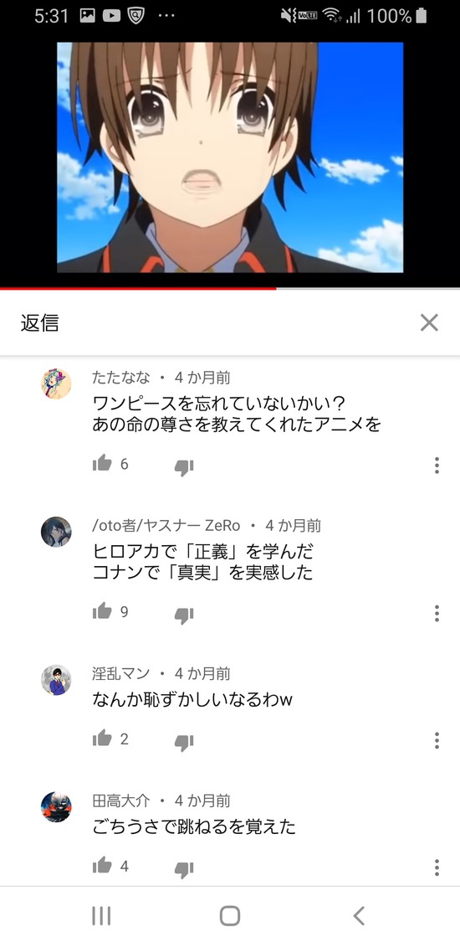Like the ヒロアカ comment with 9 likes
This screenshot has width=460, height=947.
[102, 611]
